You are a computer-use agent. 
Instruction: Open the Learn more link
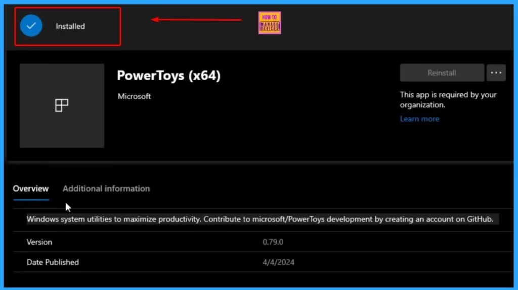(419, 119)
